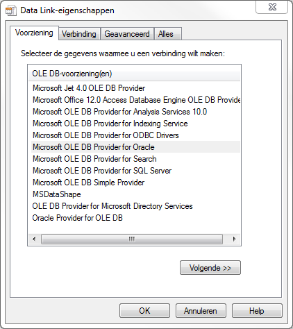Click the Volgende >> button
The width and height of the screenshot is (293, 329).
coord(210,268)
